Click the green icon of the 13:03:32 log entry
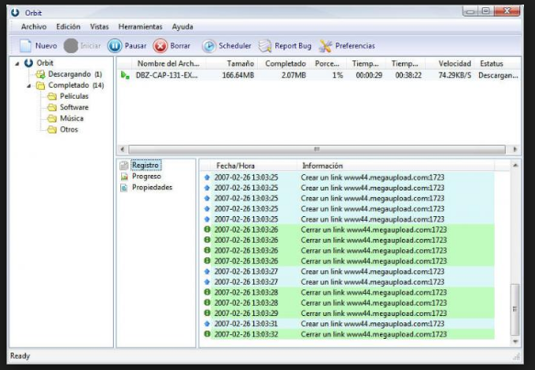The width and height of the screenshot is (535, 370). pos(207,334)
